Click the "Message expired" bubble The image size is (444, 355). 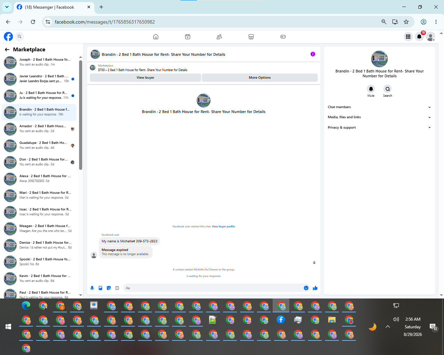point(126,252)
